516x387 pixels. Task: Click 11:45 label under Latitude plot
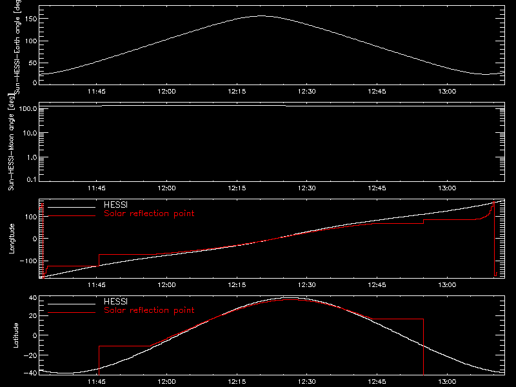click(96, 382)
